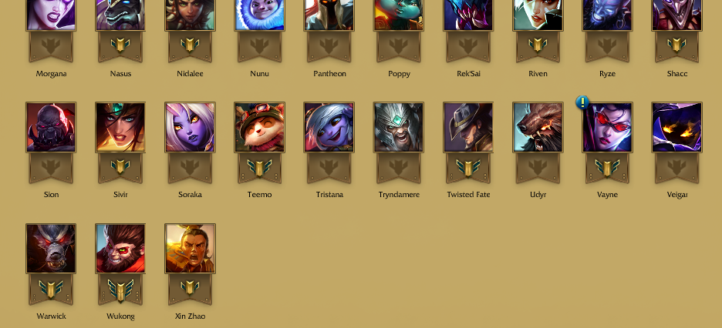Select the Tryndamere champion portrait

tap(398, 127)
